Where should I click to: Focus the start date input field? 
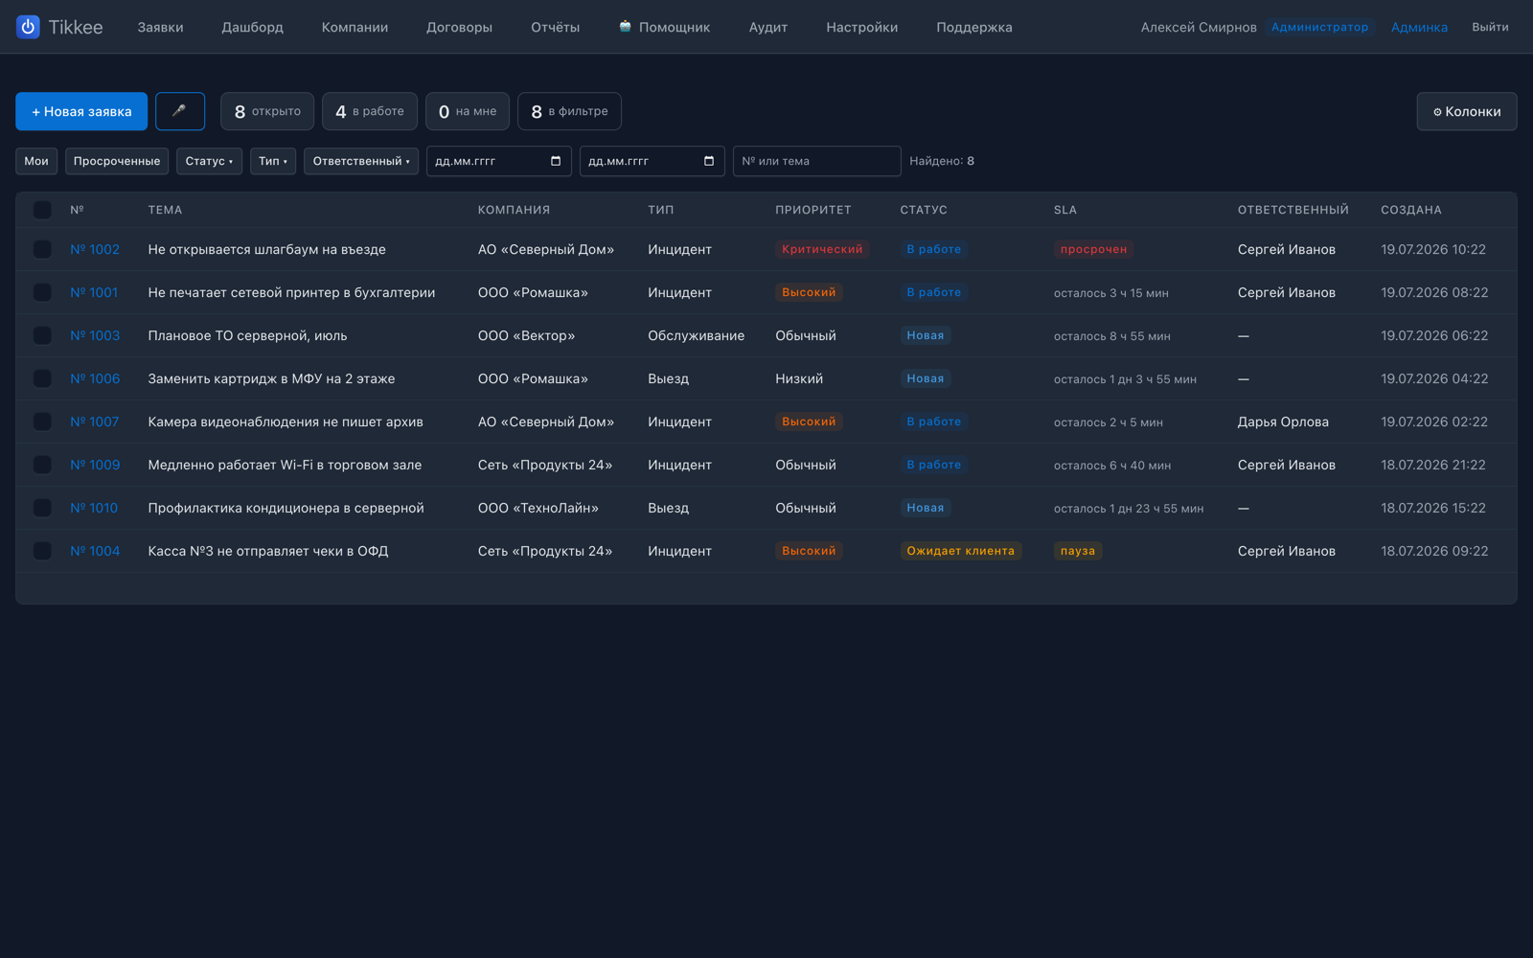(x=499, y=161)
